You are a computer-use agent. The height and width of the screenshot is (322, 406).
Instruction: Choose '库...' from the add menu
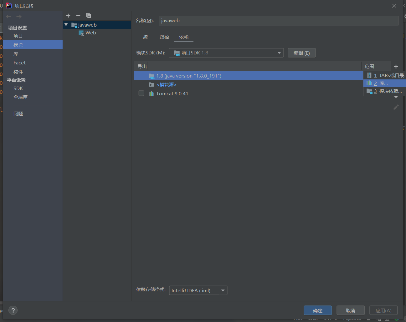(x=385, y=83)
